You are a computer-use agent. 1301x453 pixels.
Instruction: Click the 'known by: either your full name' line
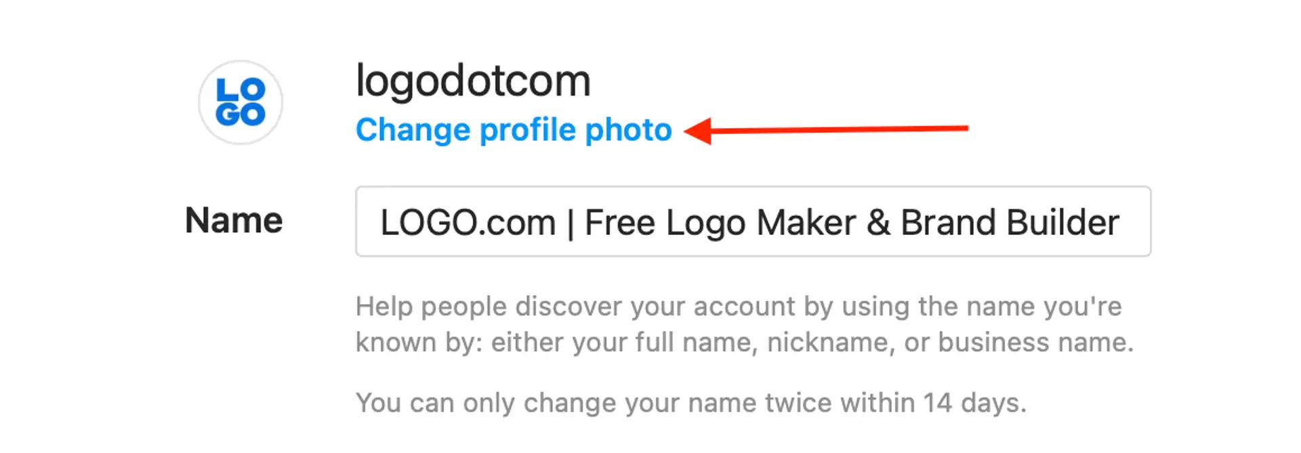coord(556,343)
